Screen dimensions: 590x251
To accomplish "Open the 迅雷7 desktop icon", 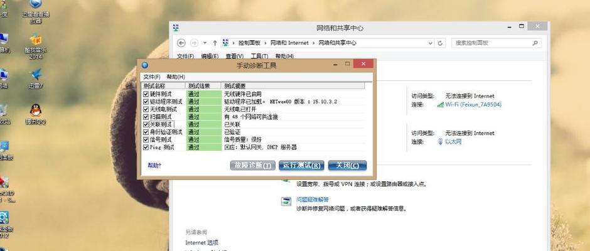I will 36,78.
